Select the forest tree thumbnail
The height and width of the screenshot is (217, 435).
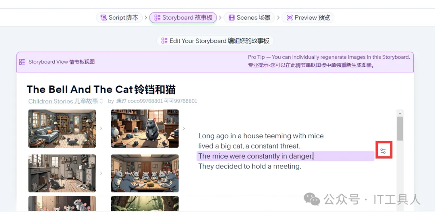145,203
